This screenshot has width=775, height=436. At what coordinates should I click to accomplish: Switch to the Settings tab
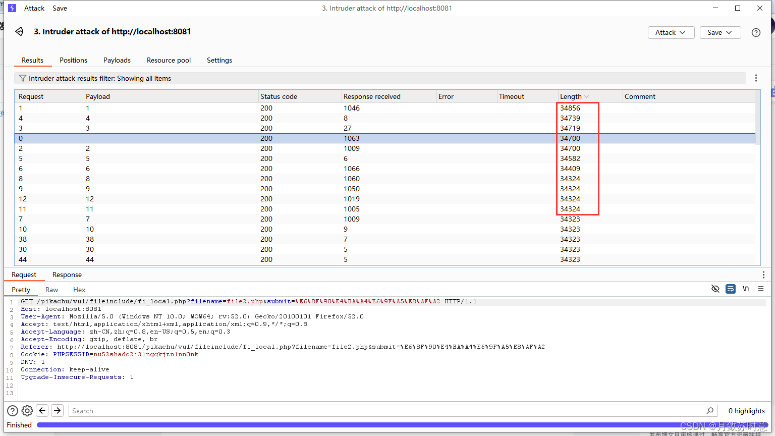219,60
